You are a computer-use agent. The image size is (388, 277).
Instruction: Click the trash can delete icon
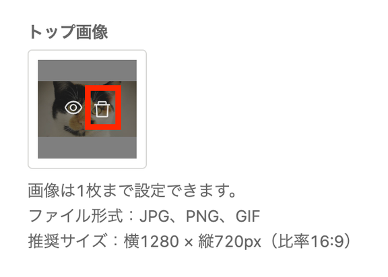[x=102, y=109]
